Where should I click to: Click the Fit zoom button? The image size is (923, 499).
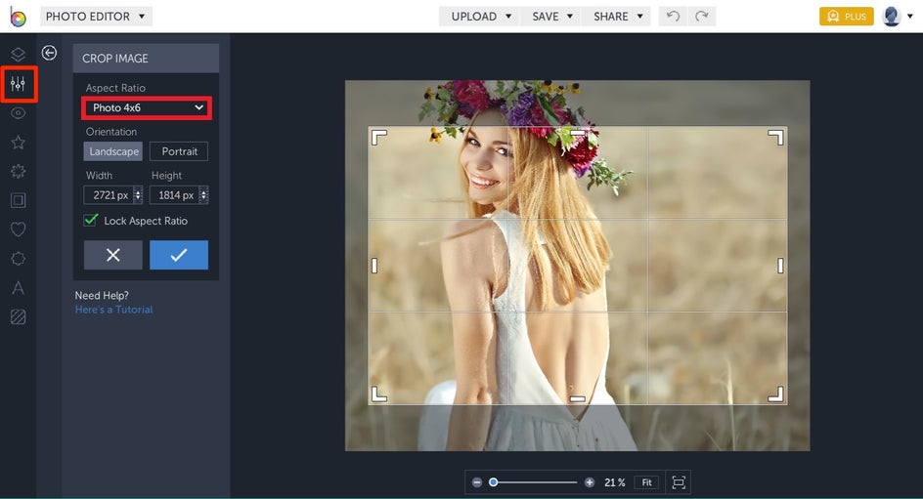[646, 482]
